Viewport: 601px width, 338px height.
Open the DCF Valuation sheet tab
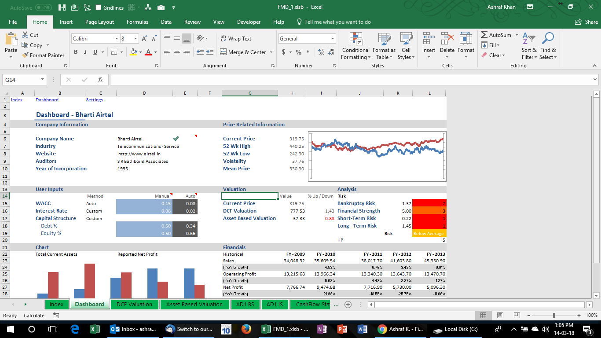(x=134, y=304)
